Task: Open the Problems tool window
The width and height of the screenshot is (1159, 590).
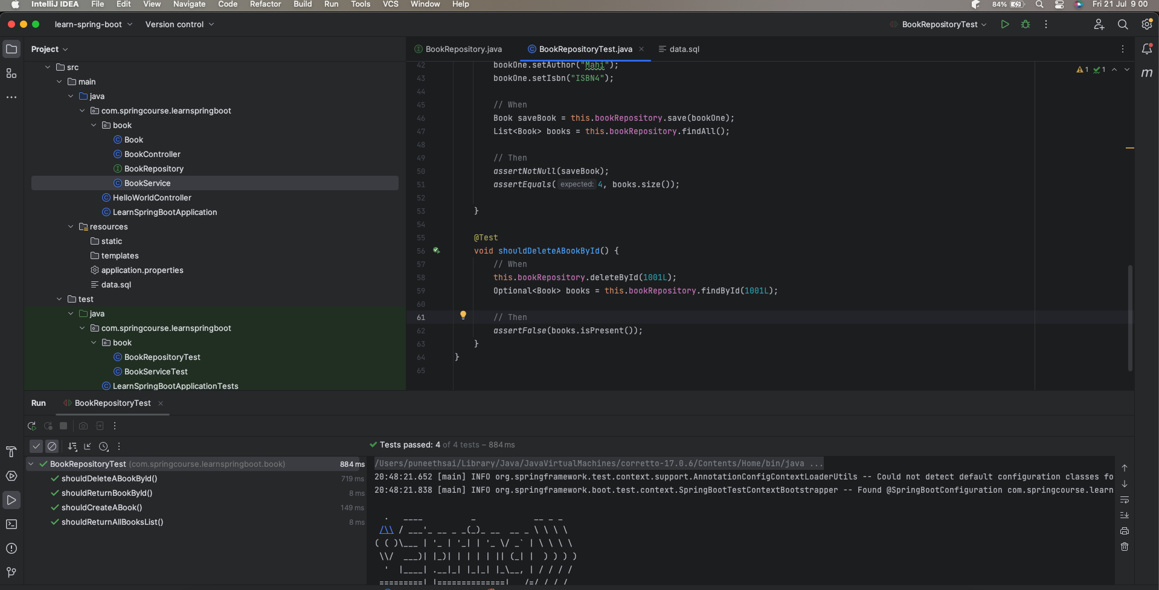Action: click(x=11, y=548)
